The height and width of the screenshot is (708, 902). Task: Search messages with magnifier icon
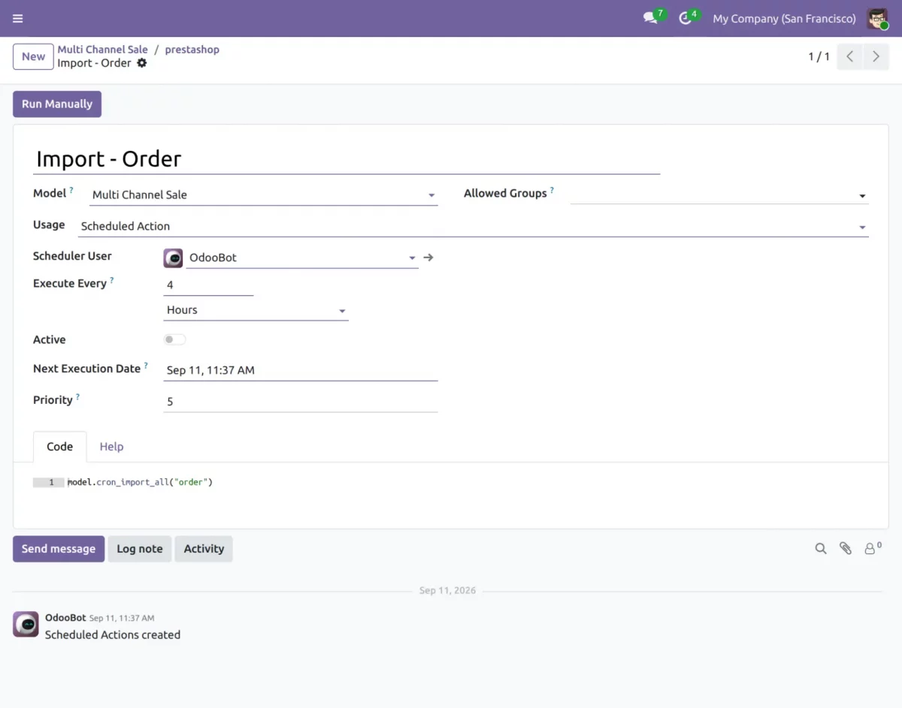click(821, 549)
